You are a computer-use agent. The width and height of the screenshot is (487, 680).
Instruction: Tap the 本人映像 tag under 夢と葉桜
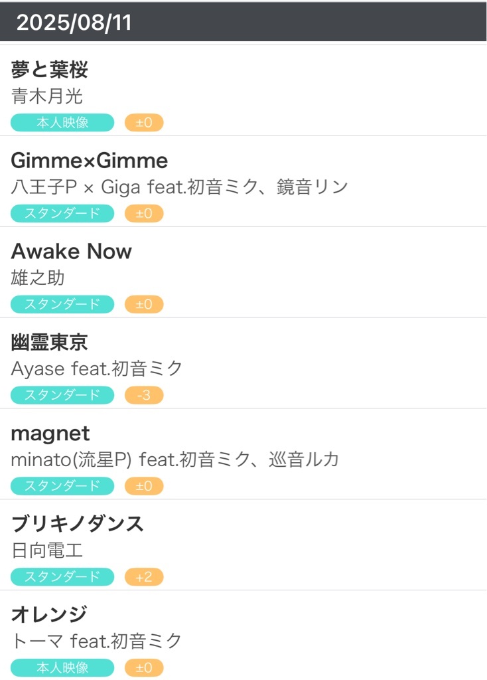(62, 123)
